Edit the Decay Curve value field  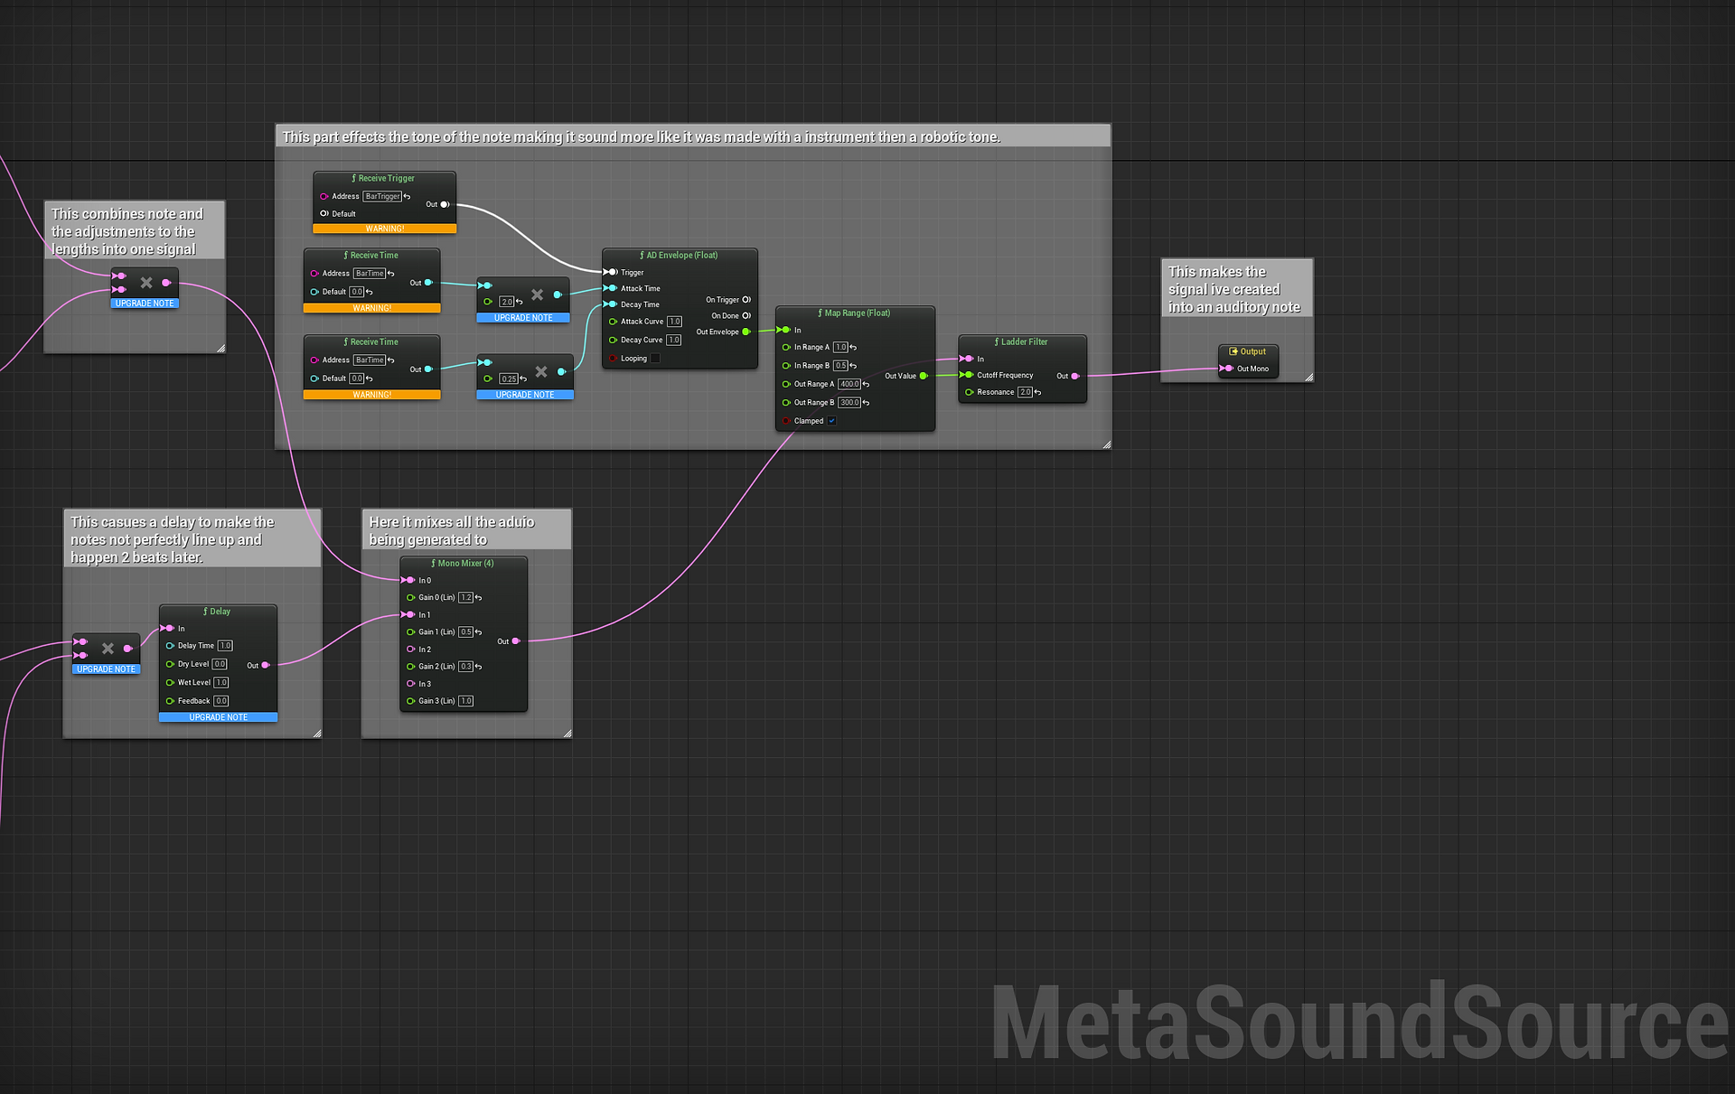674,341
